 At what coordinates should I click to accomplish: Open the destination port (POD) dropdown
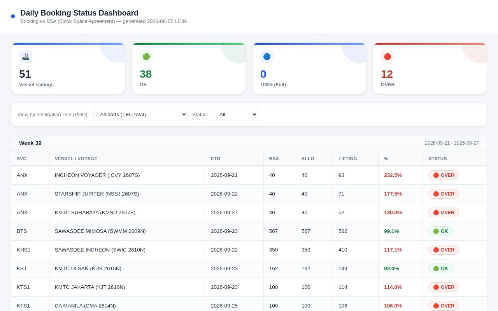140,114
